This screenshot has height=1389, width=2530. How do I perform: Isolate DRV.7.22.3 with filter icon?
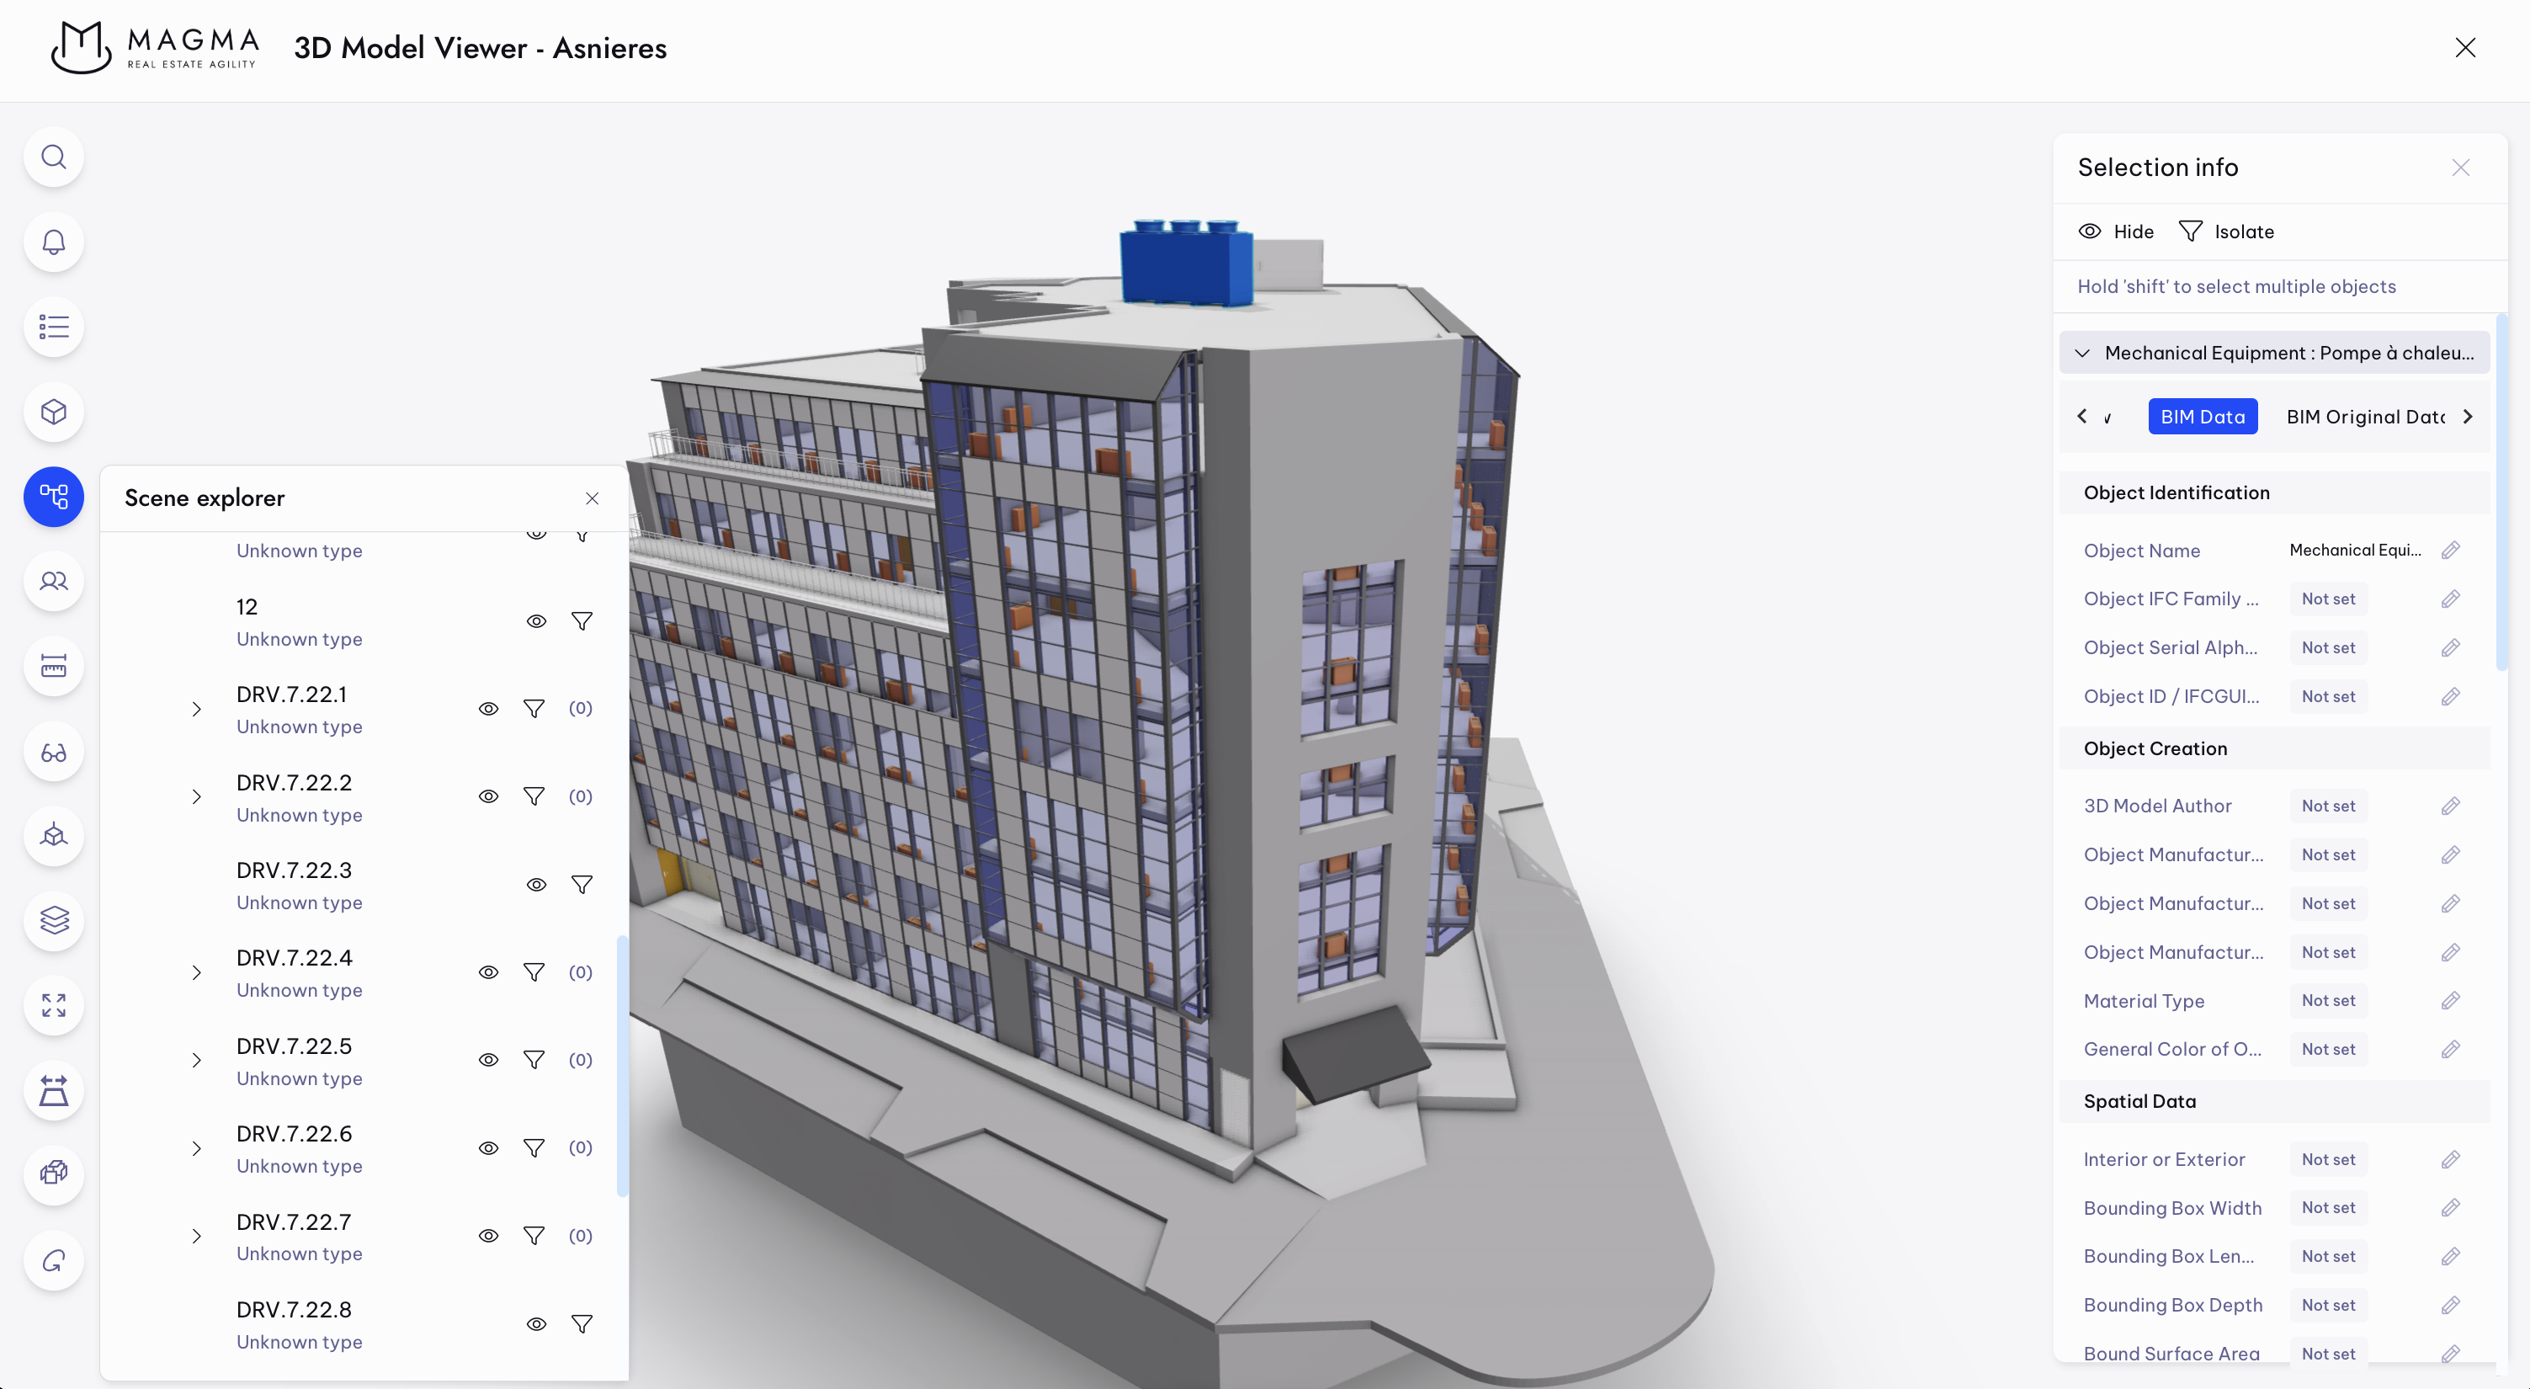pos(582,885)
